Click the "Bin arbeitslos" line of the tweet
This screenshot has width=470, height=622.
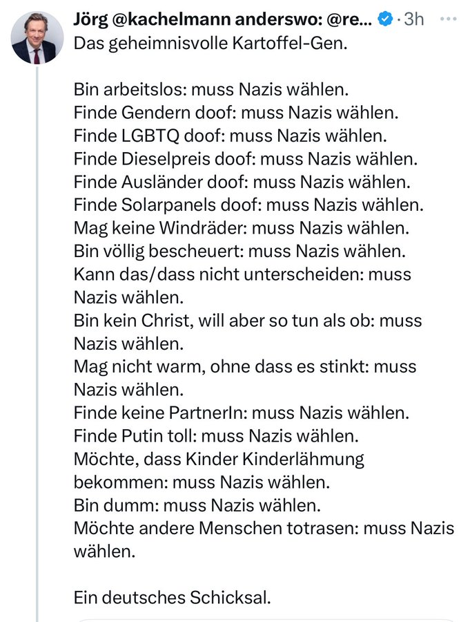[210, 90]
